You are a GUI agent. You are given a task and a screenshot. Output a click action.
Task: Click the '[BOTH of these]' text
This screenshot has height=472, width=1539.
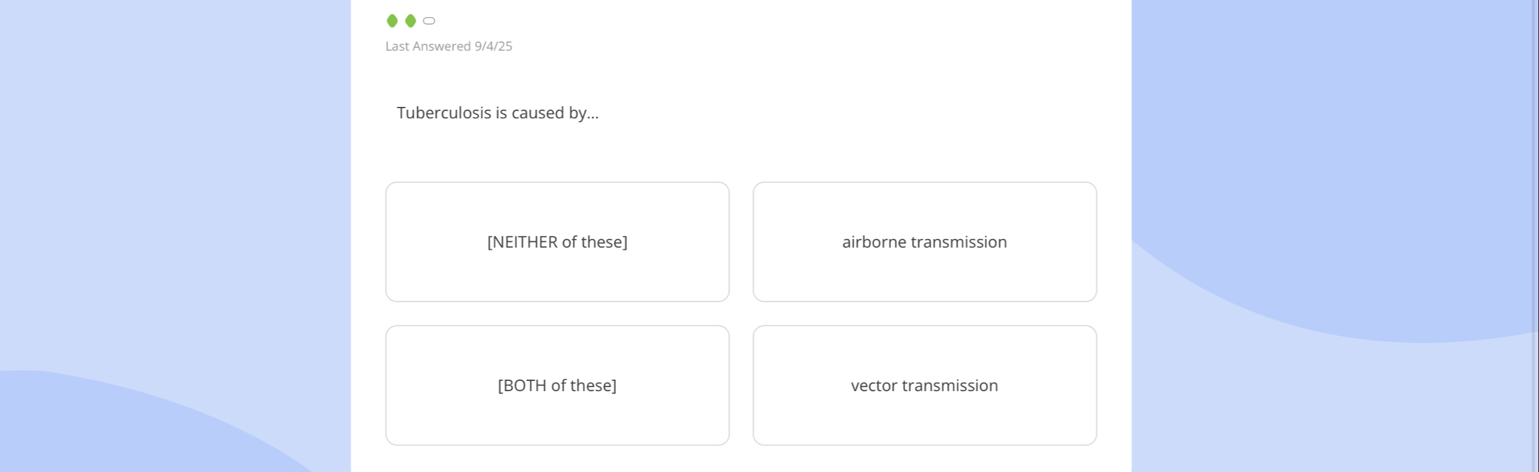point(557,386)
